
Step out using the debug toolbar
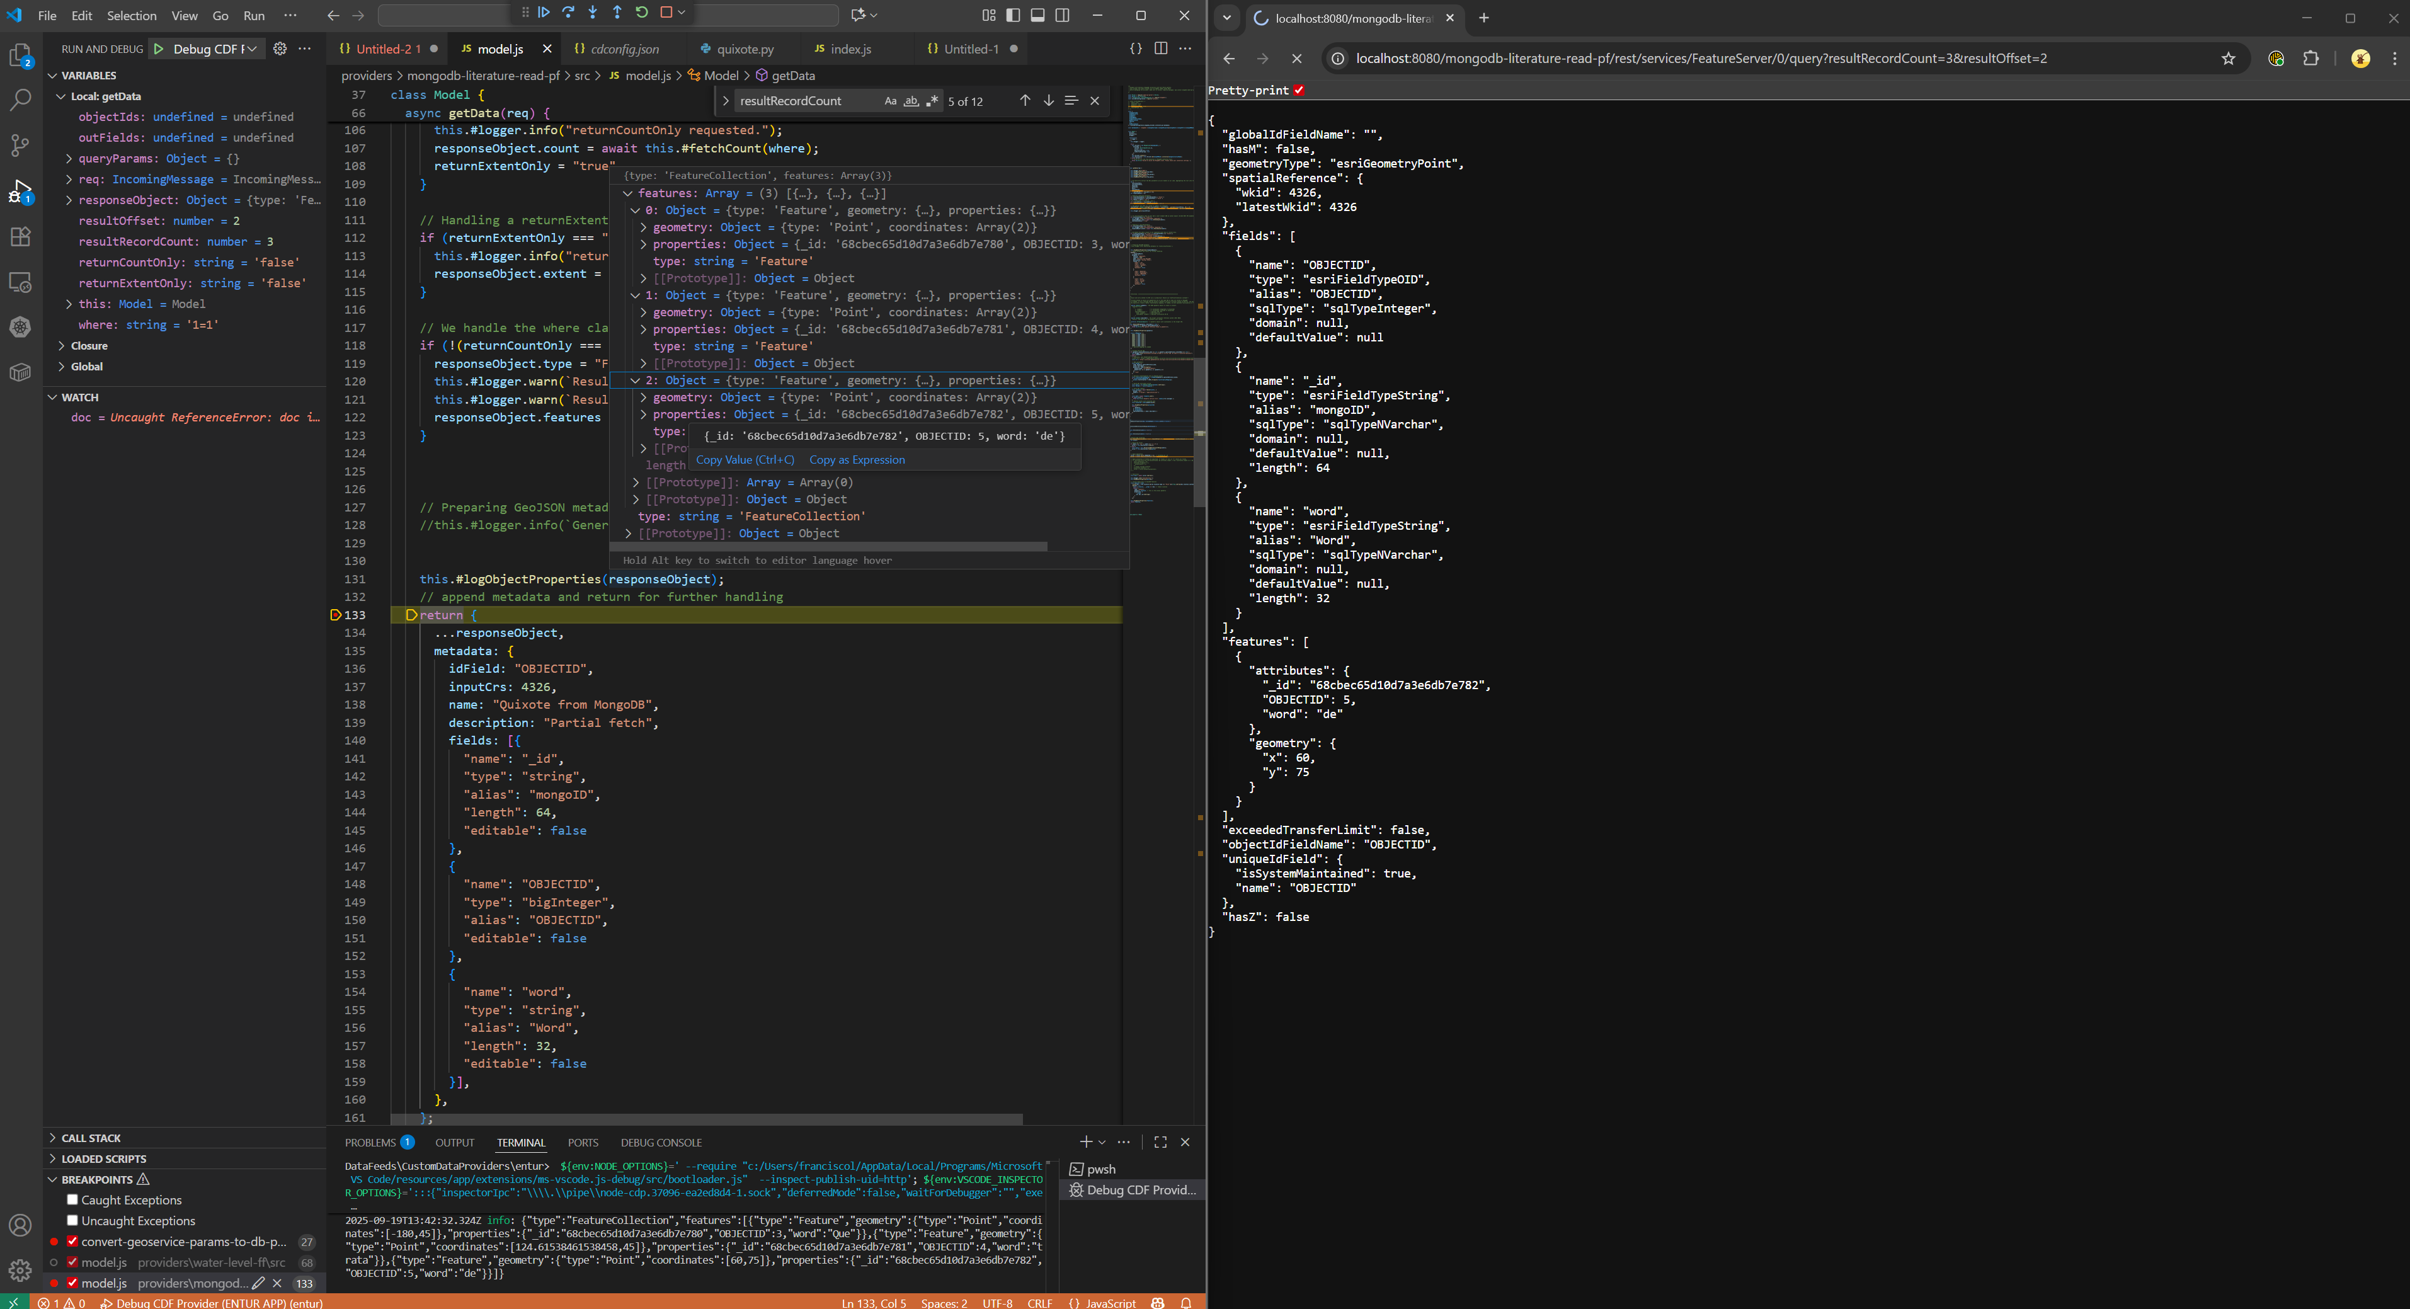617,12
